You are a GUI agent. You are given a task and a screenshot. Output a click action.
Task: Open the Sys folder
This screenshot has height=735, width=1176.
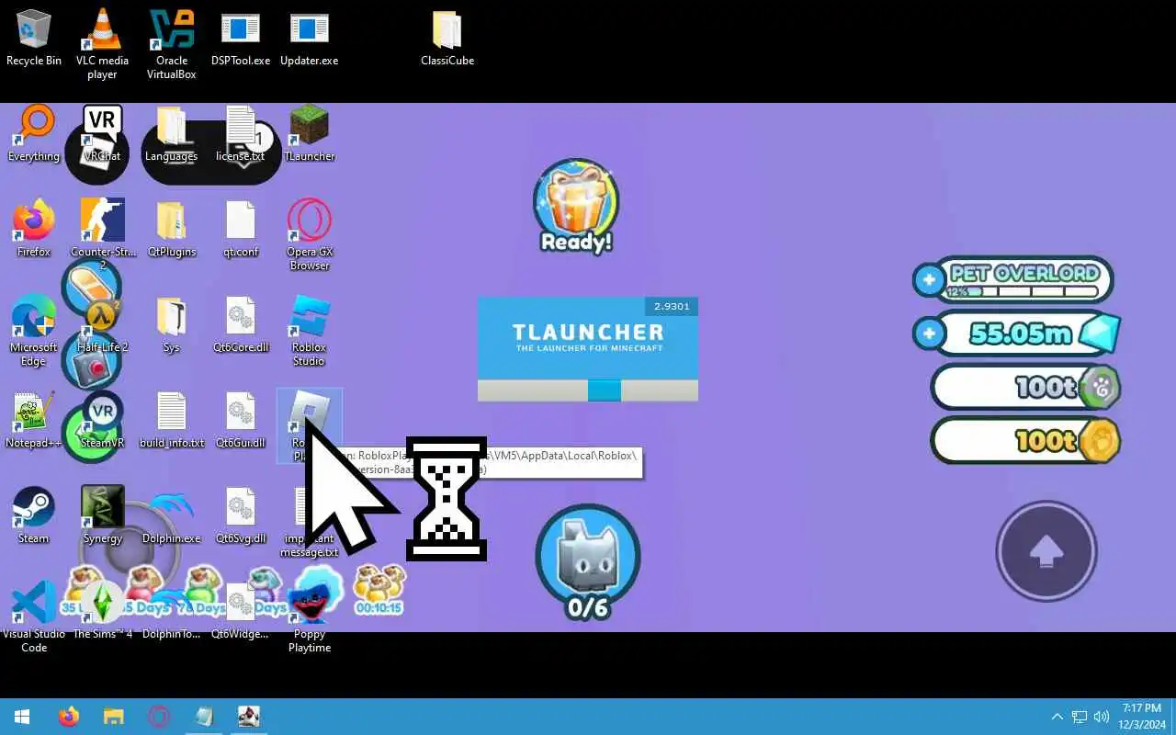pos(171,325)
